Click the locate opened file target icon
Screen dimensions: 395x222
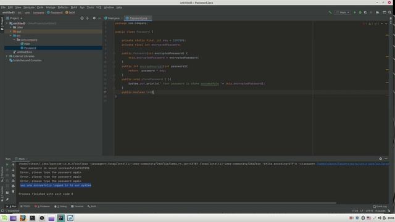click(82, 18)
